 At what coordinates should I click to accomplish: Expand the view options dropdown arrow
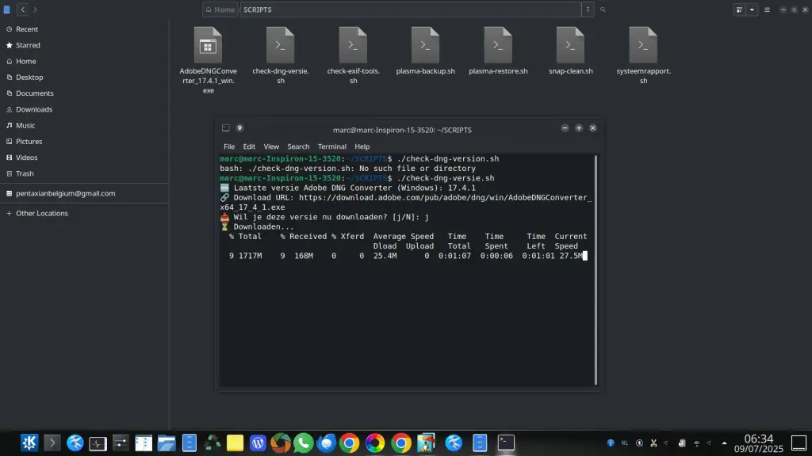(752, 9)
